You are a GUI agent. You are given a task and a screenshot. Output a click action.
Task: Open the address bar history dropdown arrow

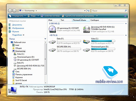pos(85,11)
